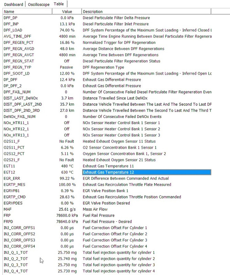Click the DP_DPF value 12.4 kPa
230x275 pixels.
(67, 80)
